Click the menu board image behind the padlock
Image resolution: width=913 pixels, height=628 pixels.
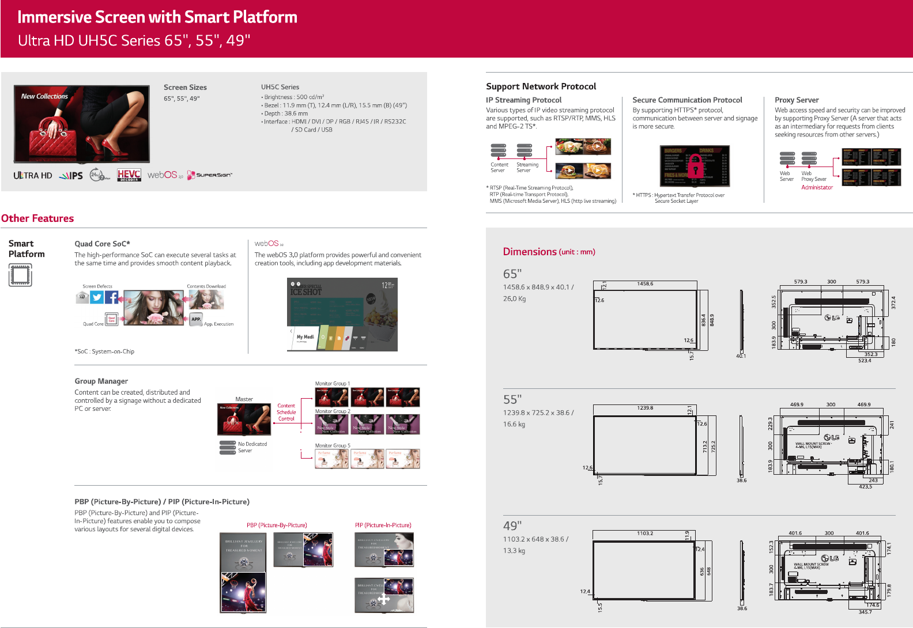[695, 166]
